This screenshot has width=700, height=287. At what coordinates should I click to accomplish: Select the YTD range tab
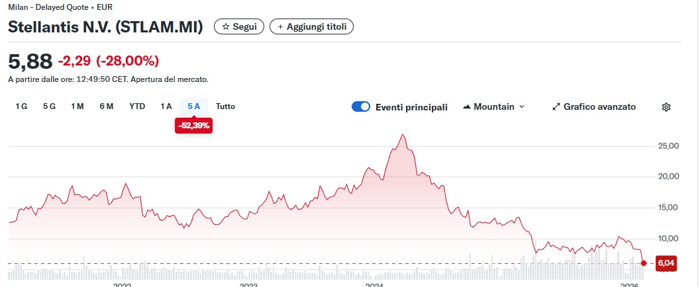[137, 106]
